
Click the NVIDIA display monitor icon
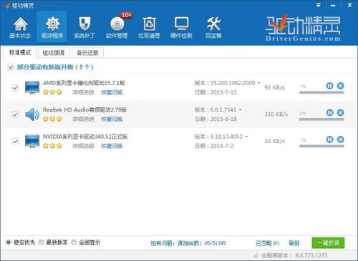(x=32, y=142)
